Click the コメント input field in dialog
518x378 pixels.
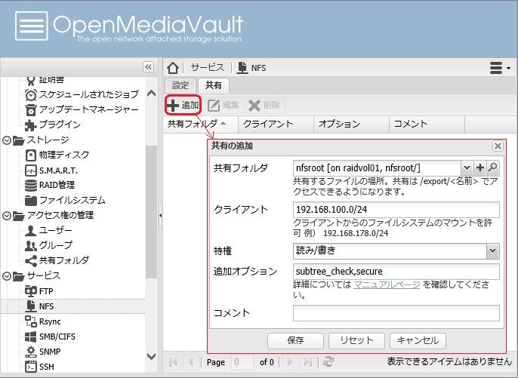point(396,313)
